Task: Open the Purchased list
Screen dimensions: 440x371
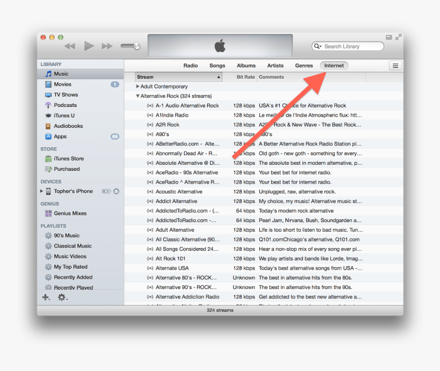Action: click(x=80, y=169)
